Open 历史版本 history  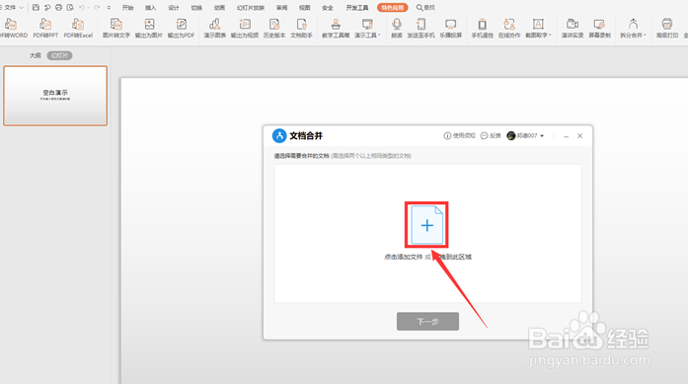click(274, 28)
